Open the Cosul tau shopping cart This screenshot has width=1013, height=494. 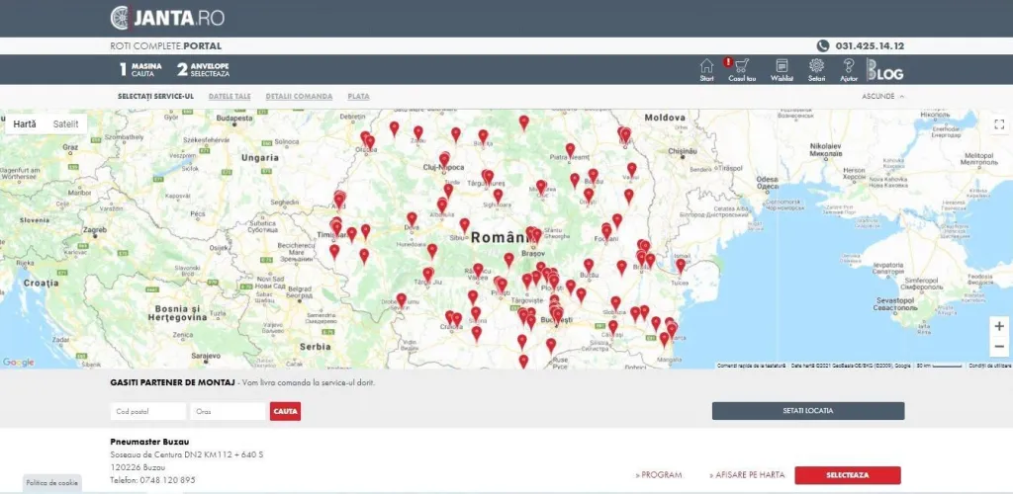coord(742,69)
